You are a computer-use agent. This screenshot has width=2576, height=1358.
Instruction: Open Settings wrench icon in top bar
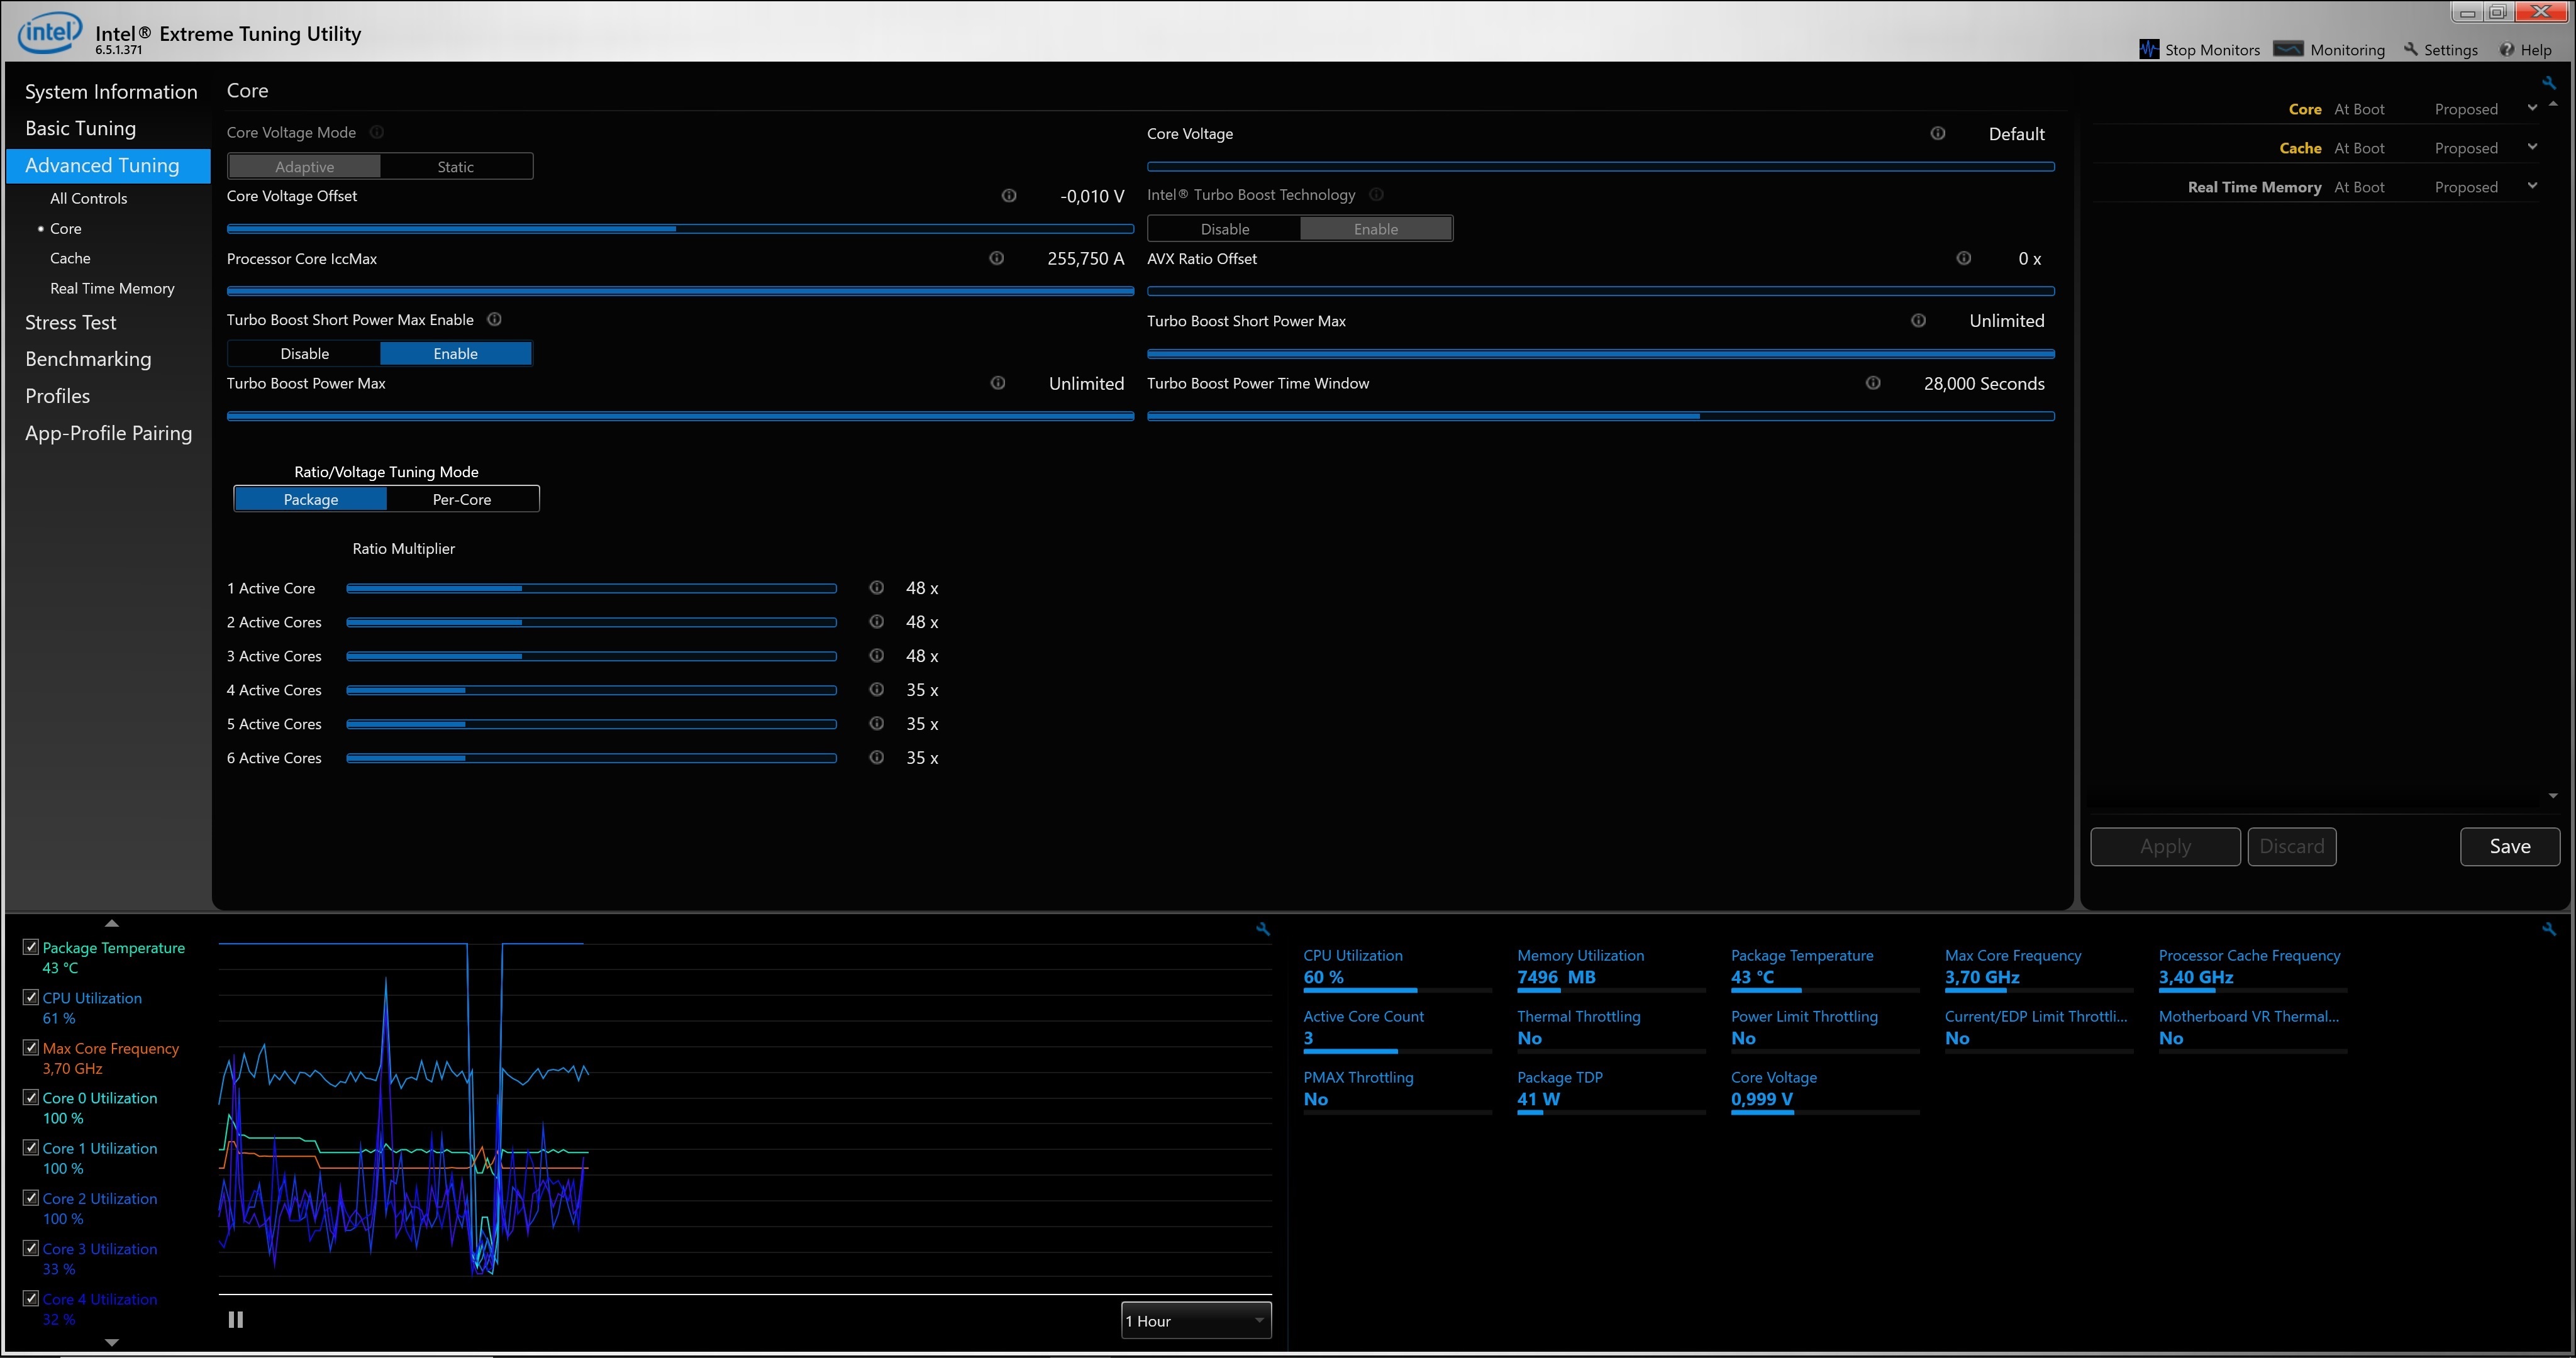2411,49
